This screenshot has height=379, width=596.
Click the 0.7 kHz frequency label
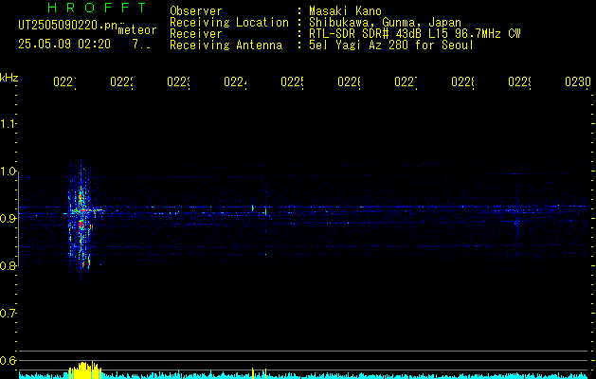9,314
